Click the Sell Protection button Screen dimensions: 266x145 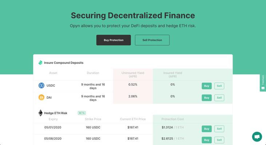tap(152, 40)
